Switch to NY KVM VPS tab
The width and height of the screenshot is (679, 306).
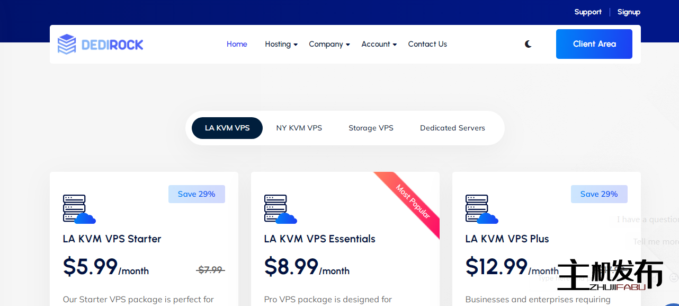[299, 128]
